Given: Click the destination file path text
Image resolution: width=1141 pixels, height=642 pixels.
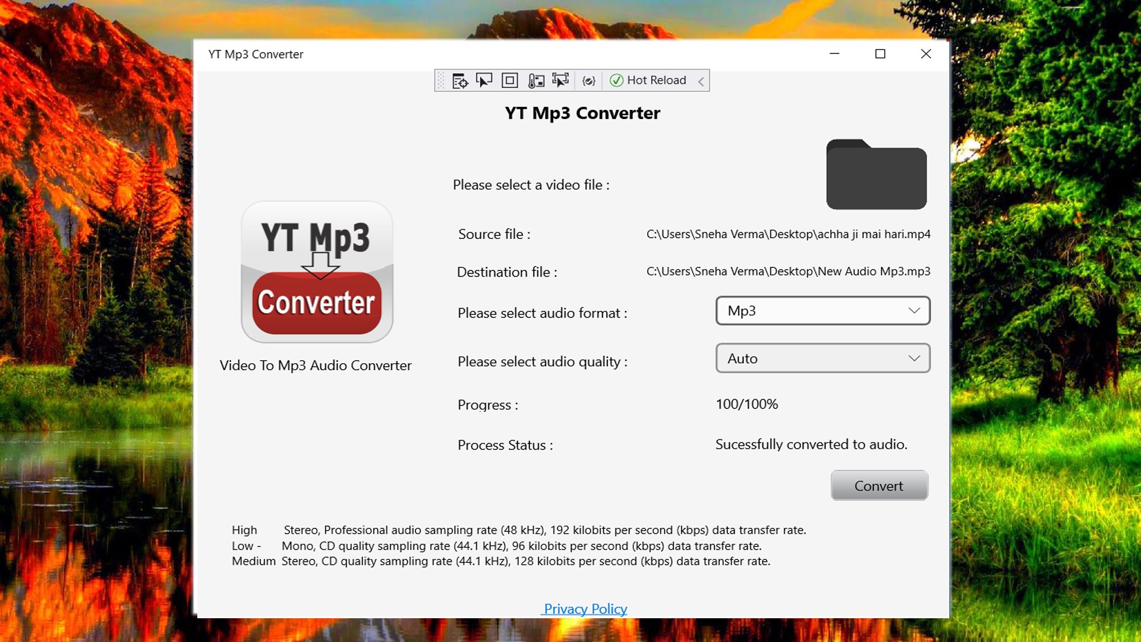Looking at the screenshot, I should (788, 272).
